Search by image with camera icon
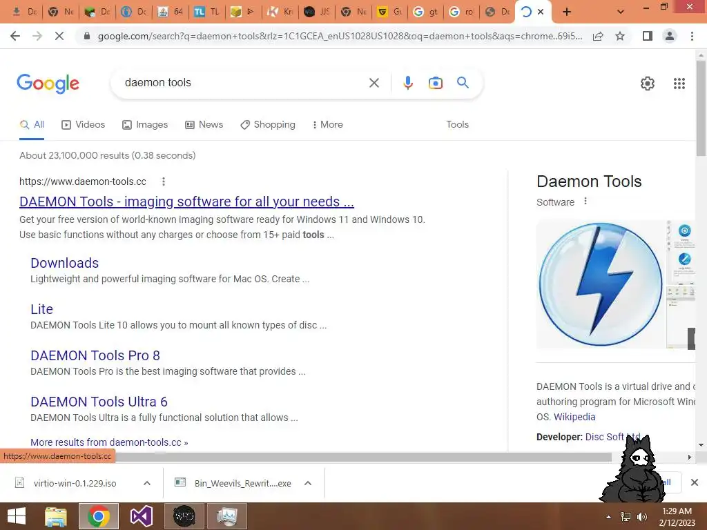707x530 pixels. [x=435, y=83]
